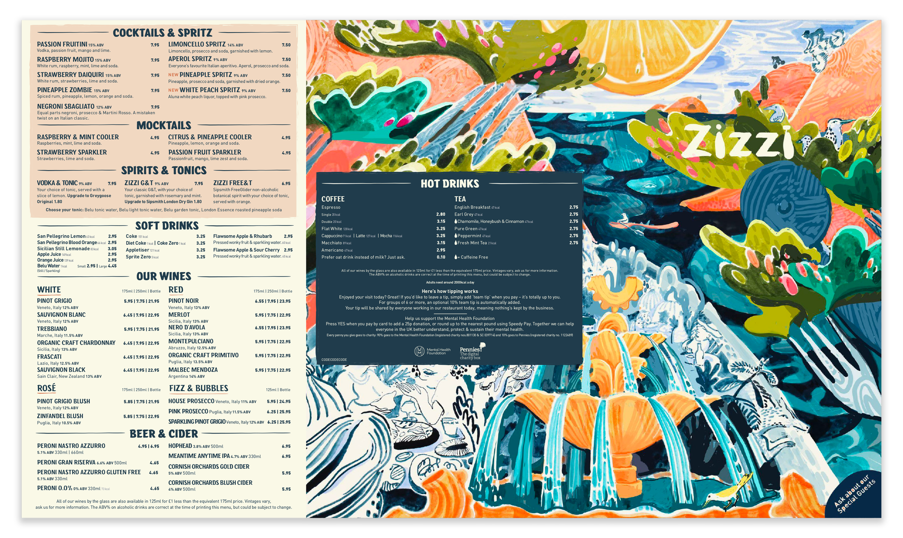The width and height of the screenshot is (903, 538).
Task: Click the Raspberry & Mint Cooler mocktail
Action: coord(78,137)
